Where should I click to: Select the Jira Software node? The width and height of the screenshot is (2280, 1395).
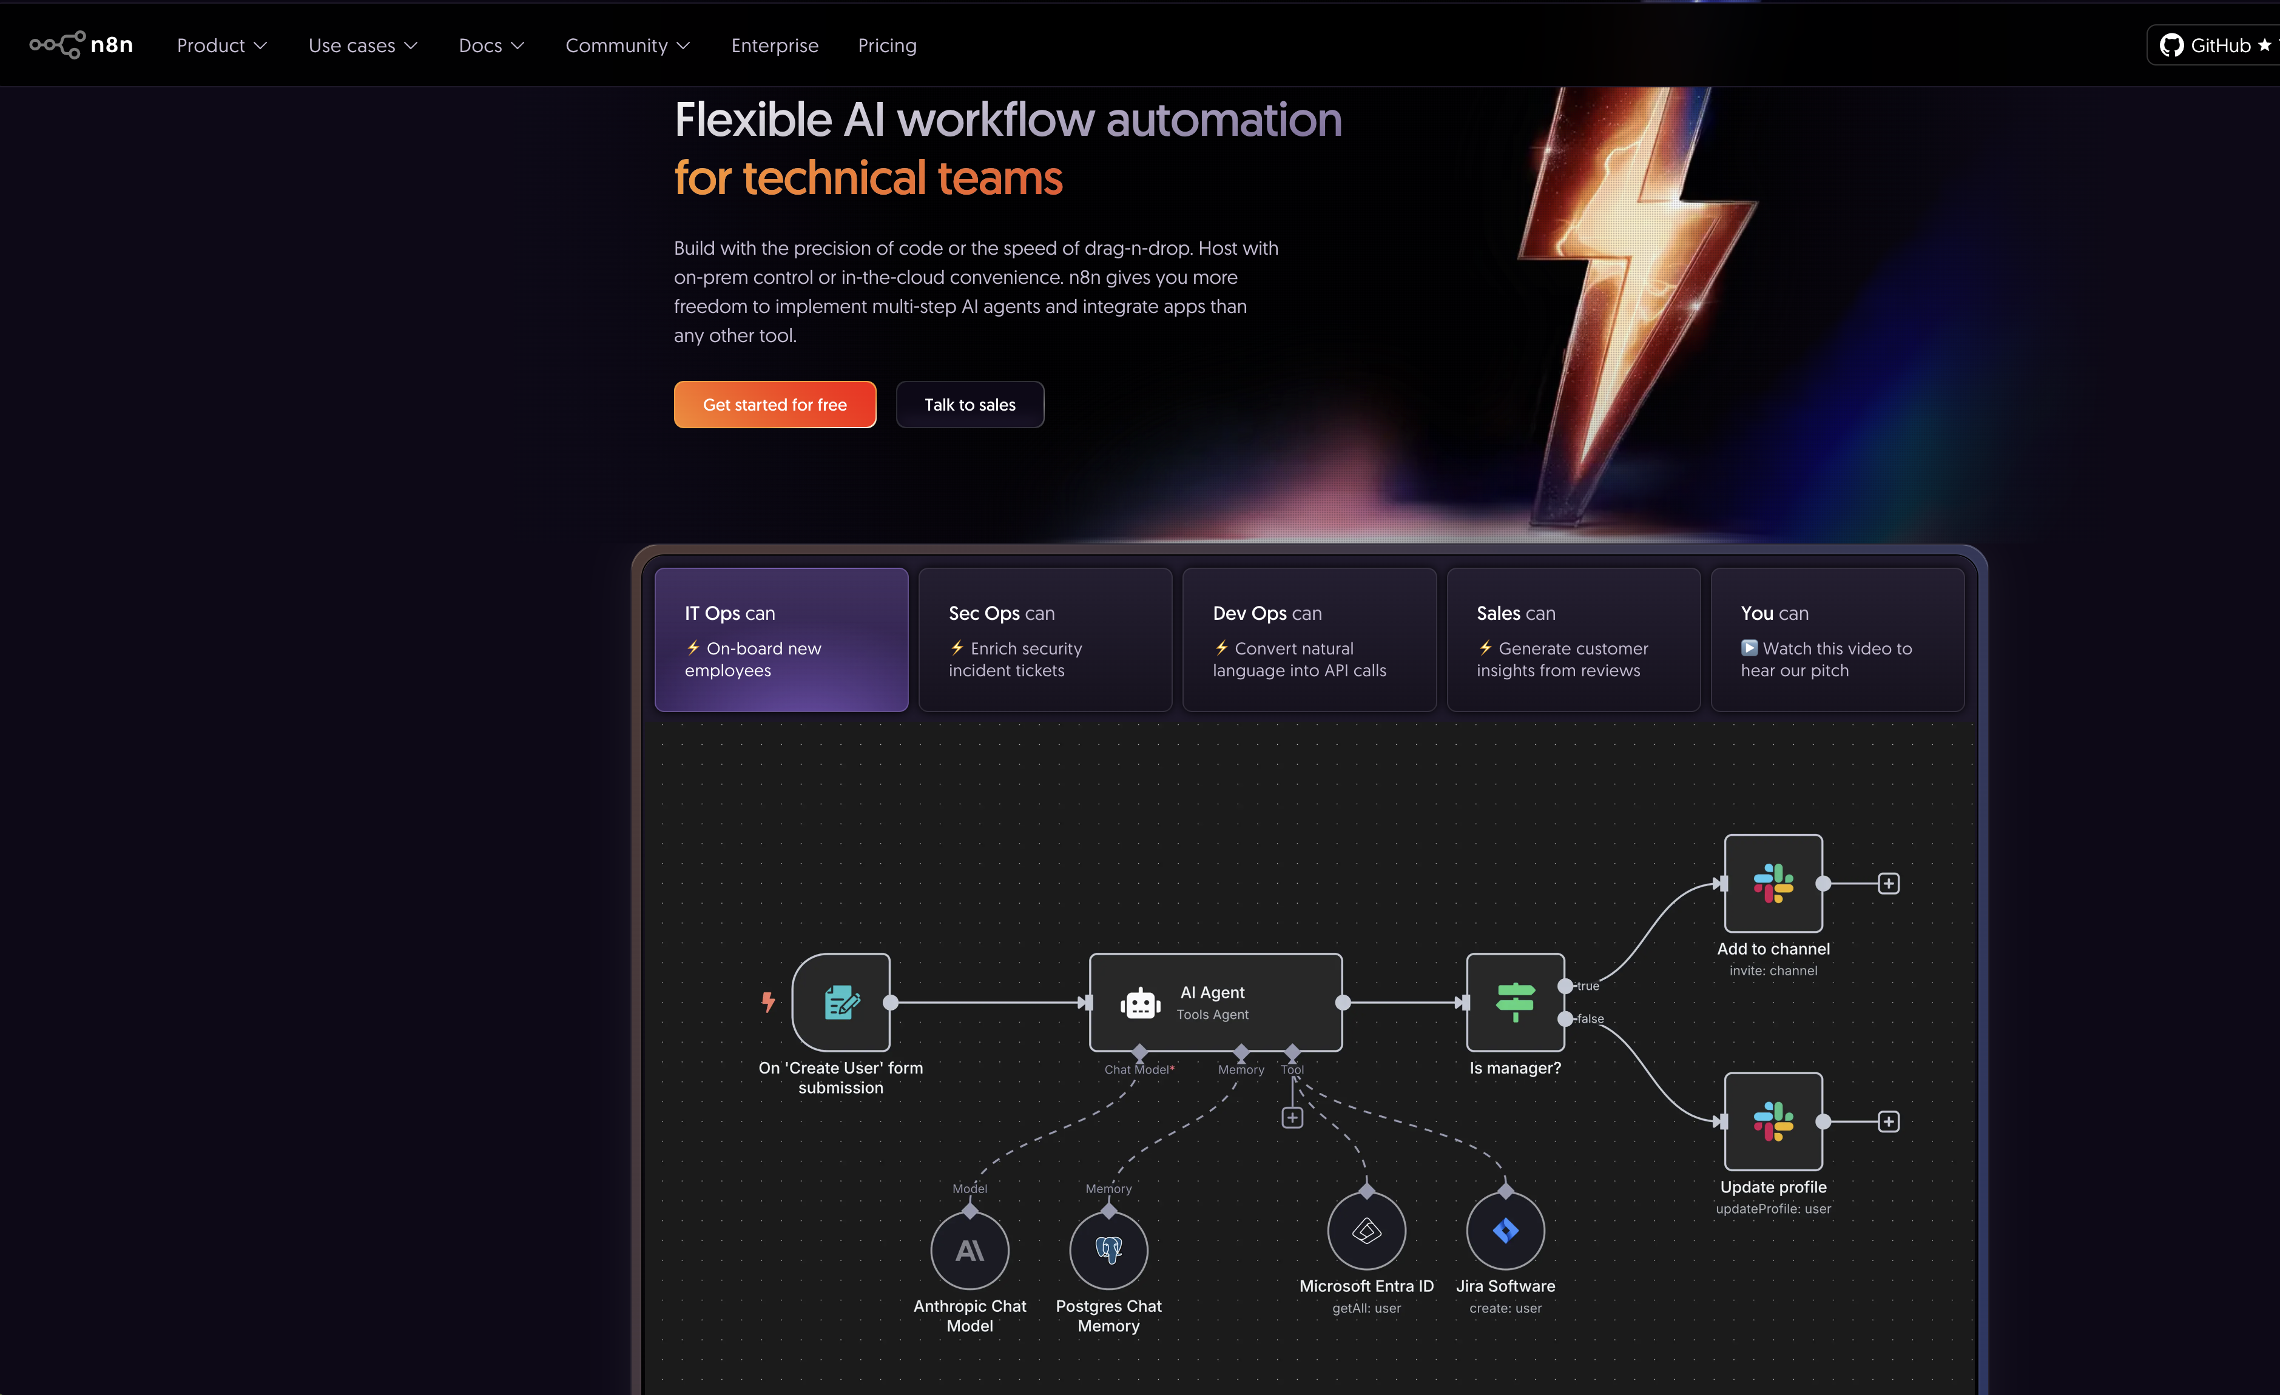coord(1505,1231)
